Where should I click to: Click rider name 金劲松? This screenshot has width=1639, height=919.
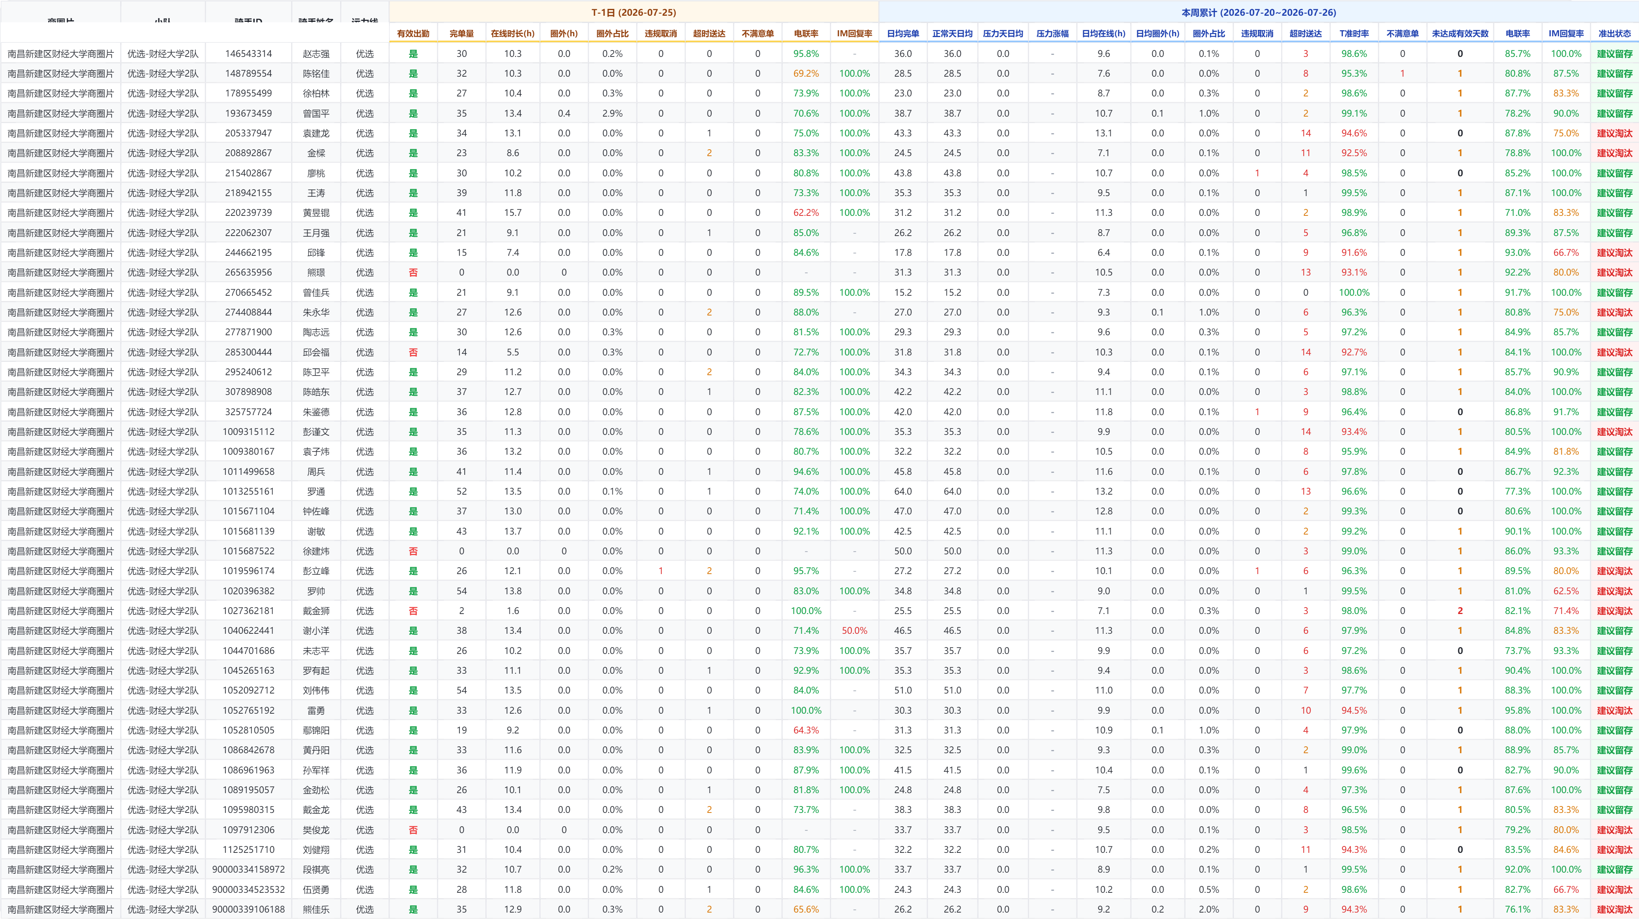click(x=316, y=790)
